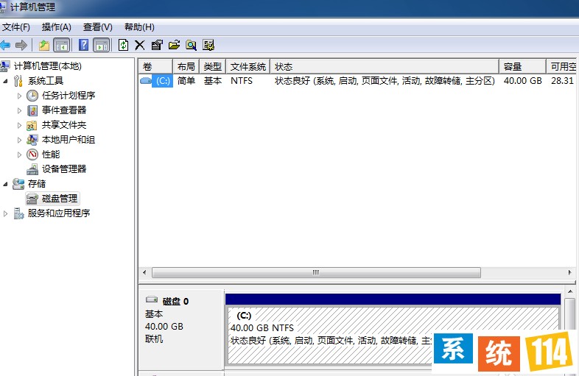Viewport: 579px width, 376px height.
Task: Open the 操作(A) menu
Action: 56,27
